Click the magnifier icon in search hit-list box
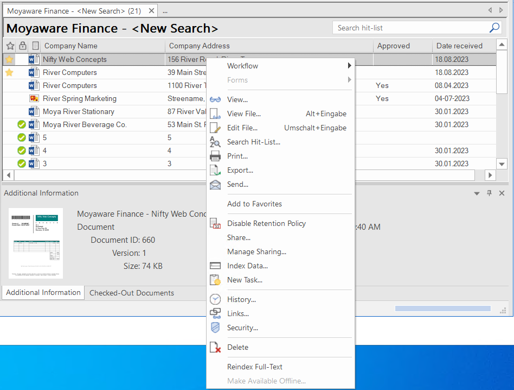Image resolution: width=514 pixels, height=390 pixels. (x=494, y=28)
